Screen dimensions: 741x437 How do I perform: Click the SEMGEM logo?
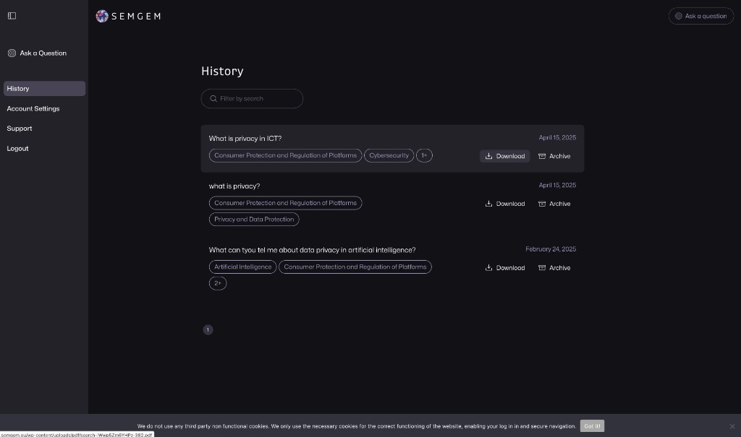pyautogui.click(x=128, y=16)
